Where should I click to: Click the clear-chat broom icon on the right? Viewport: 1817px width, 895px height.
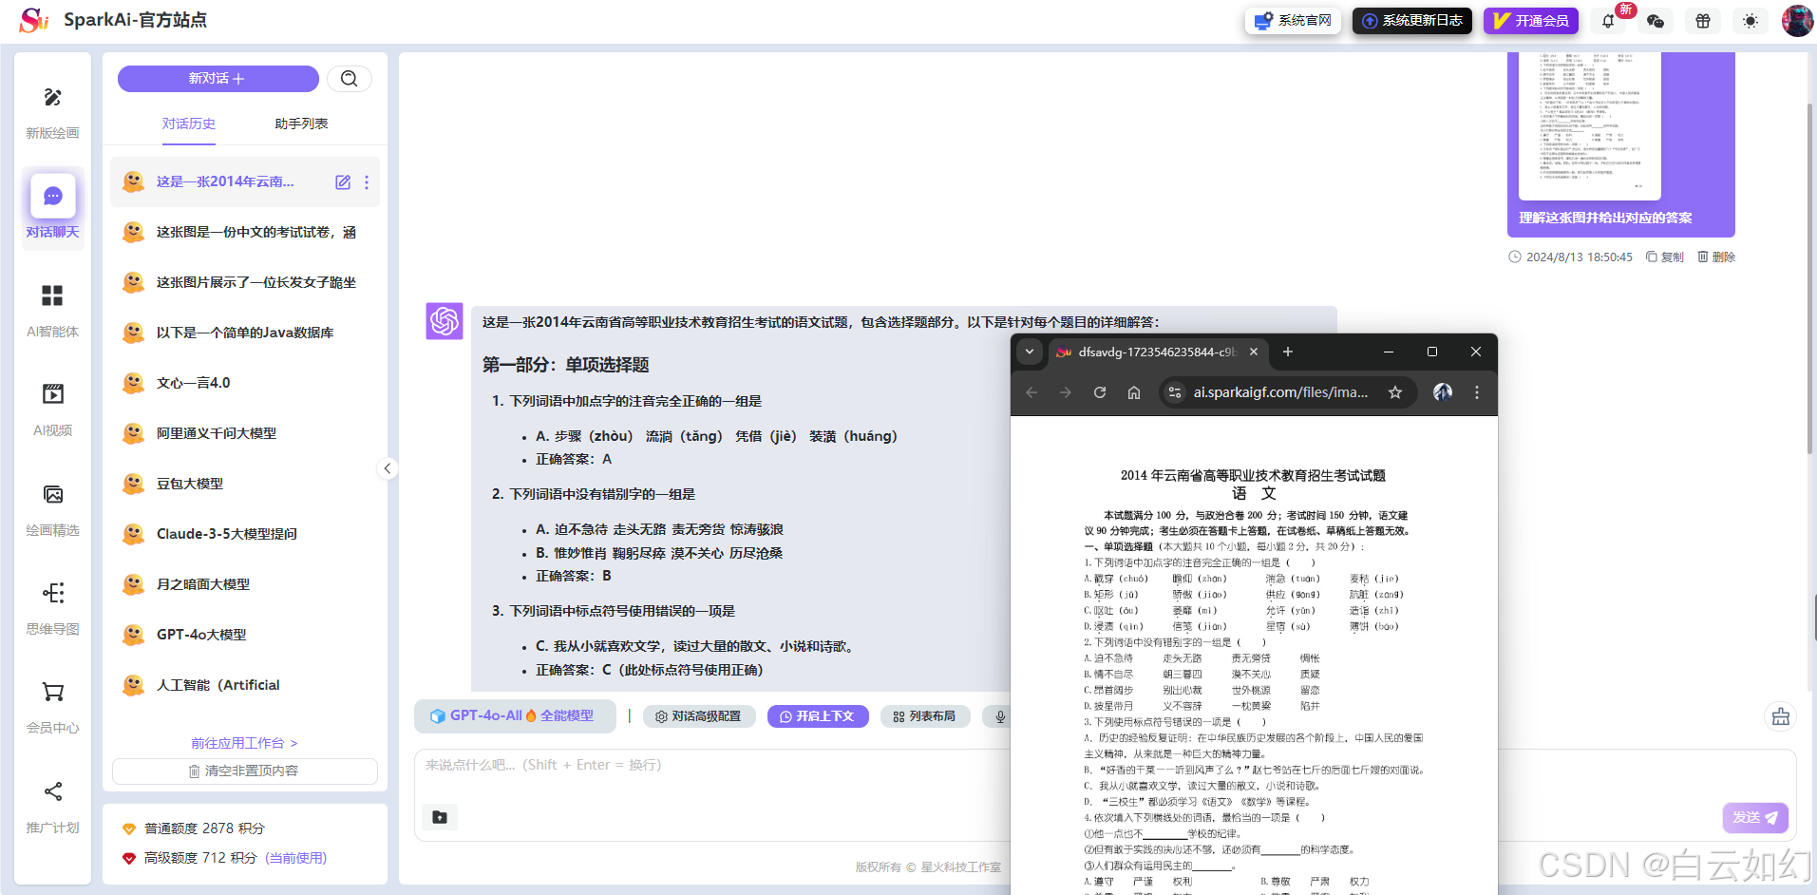(1781, 716)
